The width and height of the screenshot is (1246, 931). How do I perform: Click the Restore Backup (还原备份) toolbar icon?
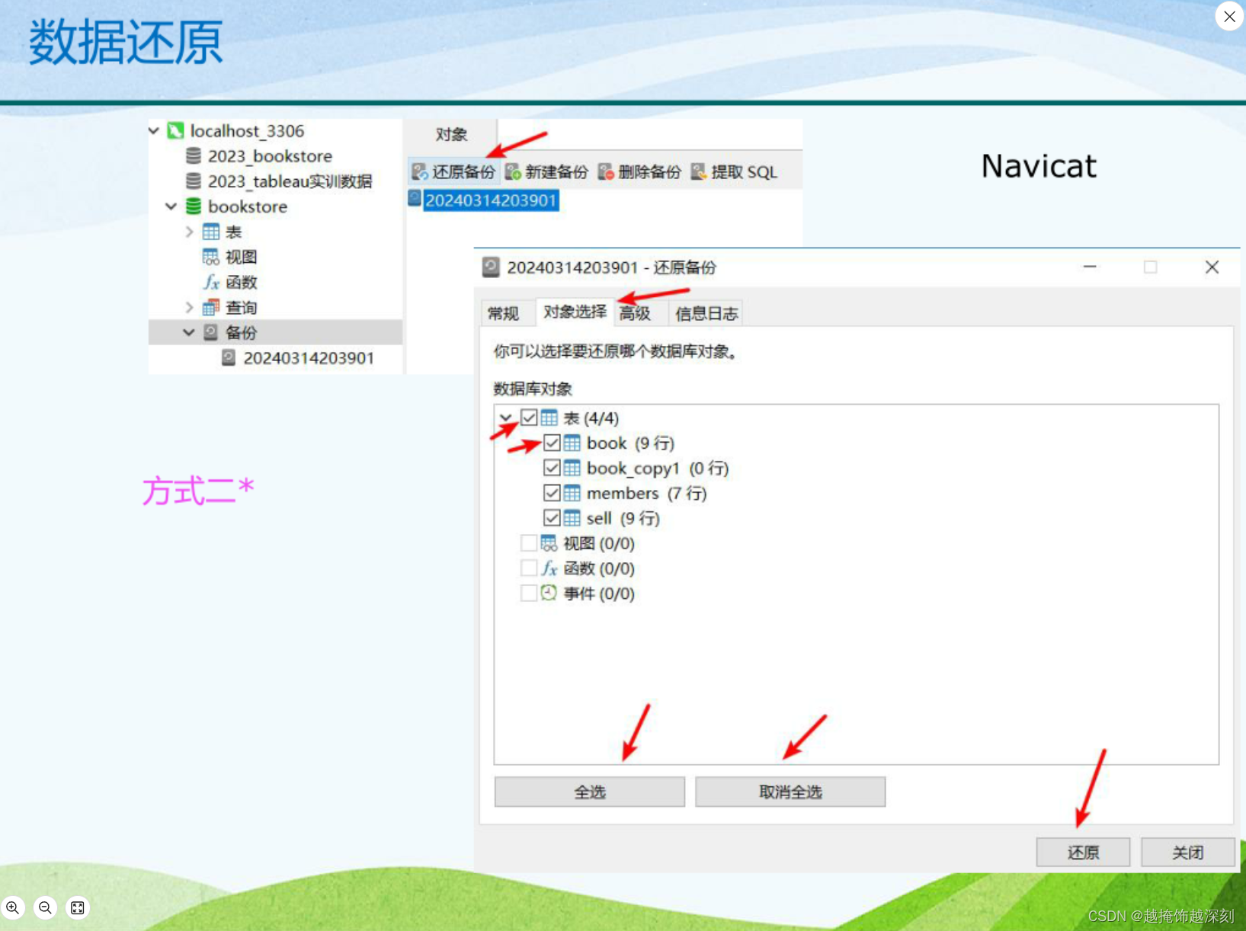[420, 172]
